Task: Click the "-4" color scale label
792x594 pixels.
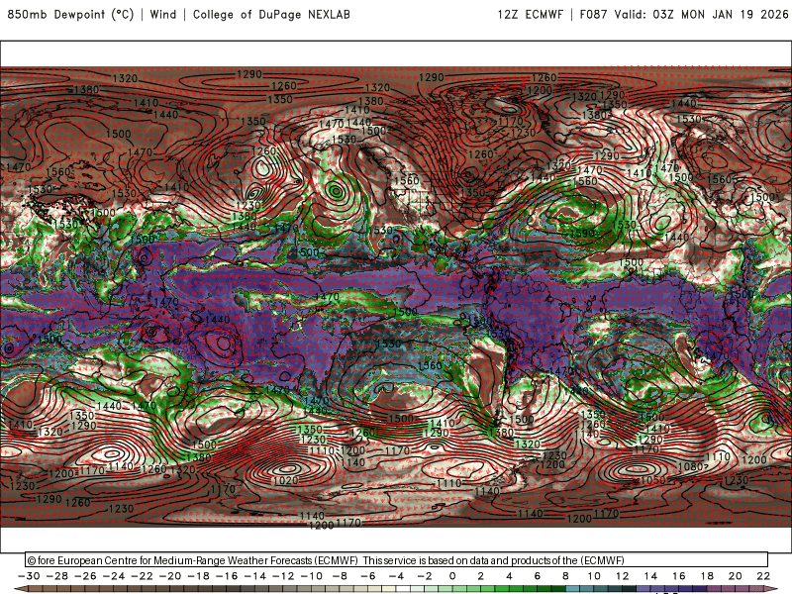Action: 397,576
